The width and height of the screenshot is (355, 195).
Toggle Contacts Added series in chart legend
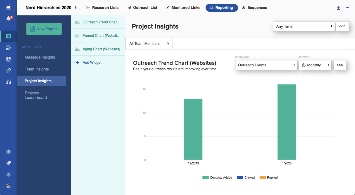coord(217,178)
